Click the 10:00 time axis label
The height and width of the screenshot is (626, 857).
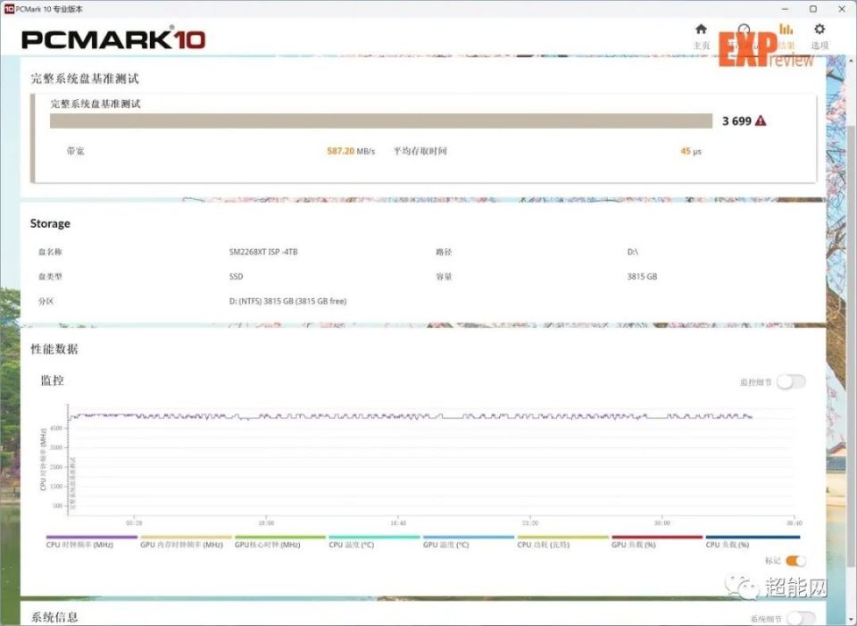click(266, 523)
